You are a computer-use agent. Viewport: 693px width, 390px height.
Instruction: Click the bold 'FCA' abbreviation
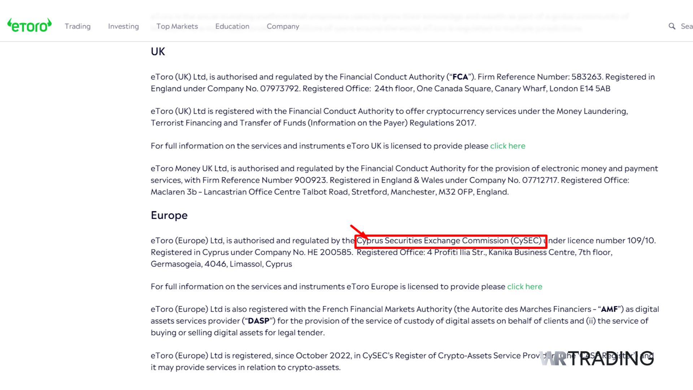(460, 77)
